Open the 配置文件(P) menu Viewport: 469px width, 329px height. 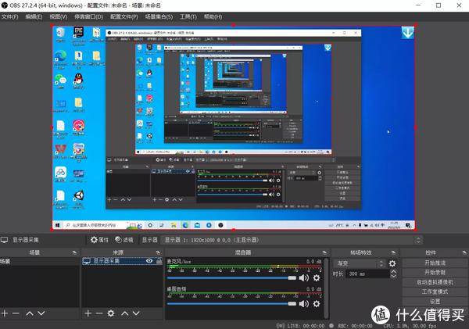124,16
